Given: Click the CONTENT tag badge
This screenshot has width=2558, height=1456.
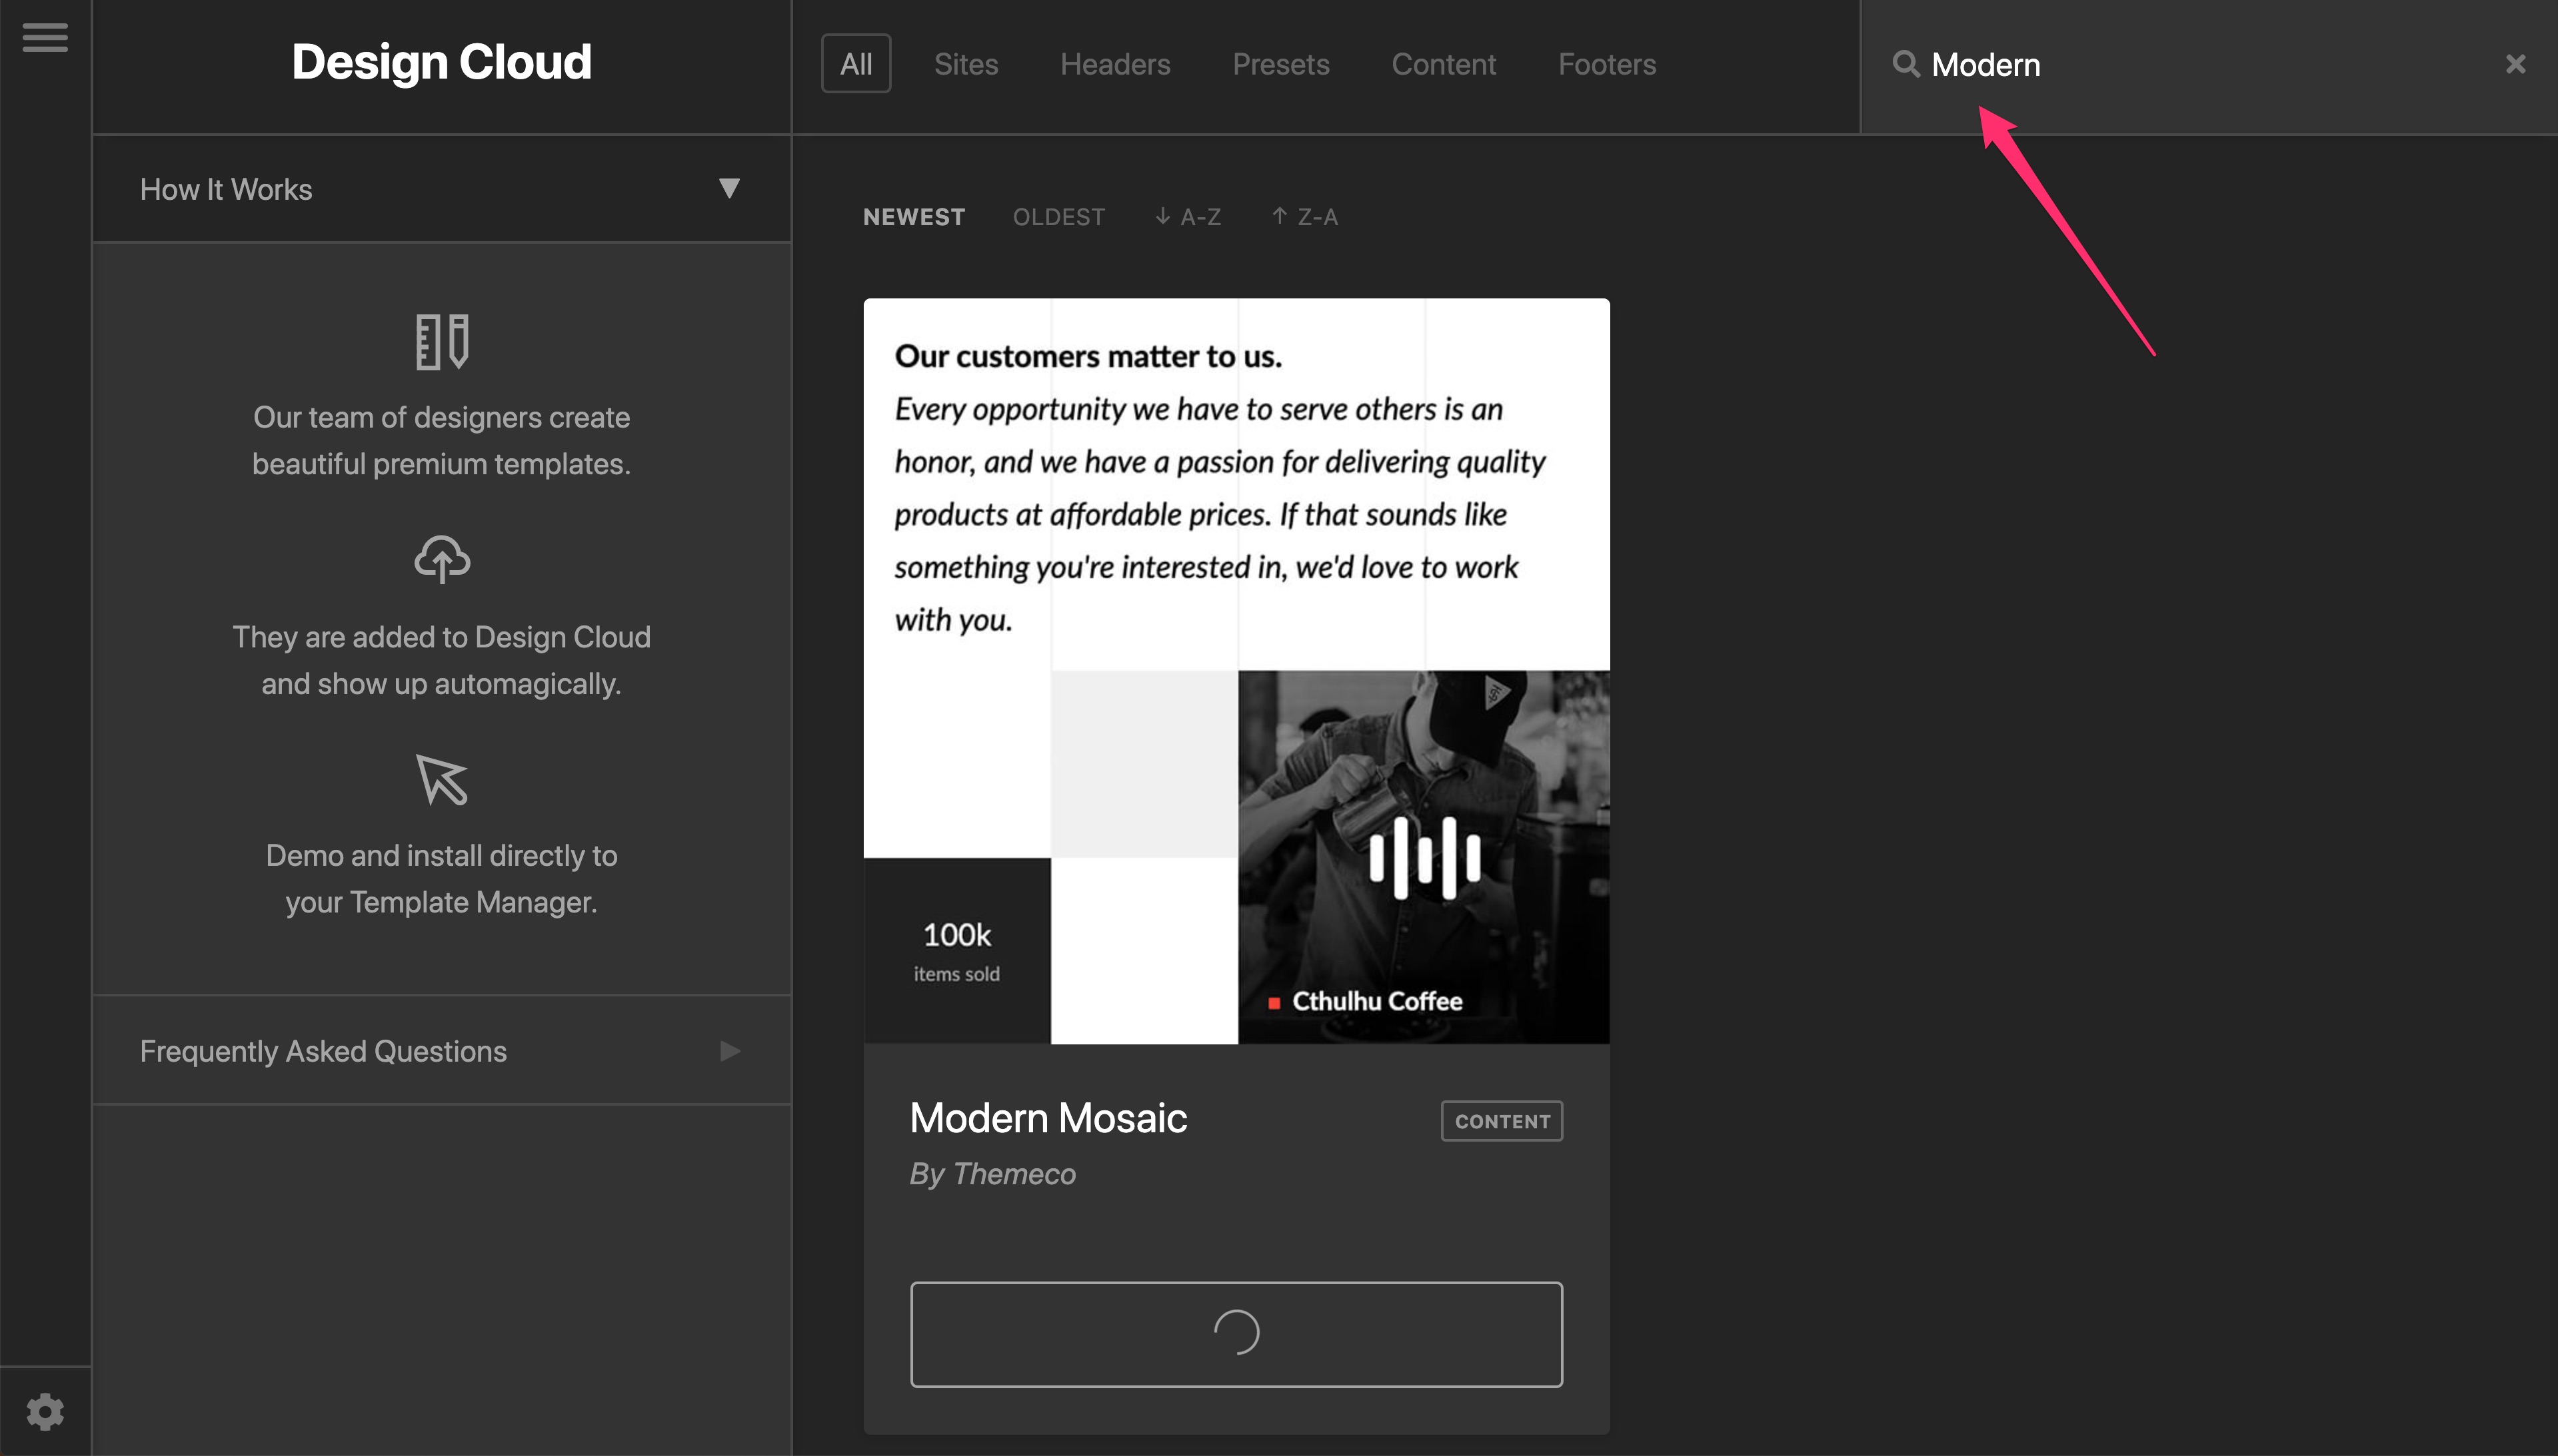Looking at the screenshot, I should coord(1502,1121).
